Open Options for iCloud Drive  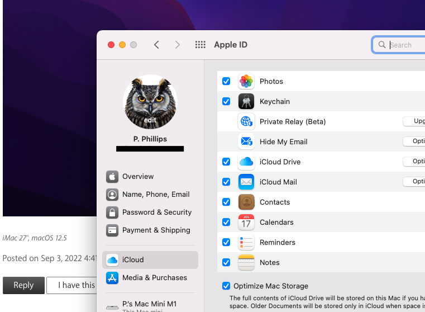pyautogui.click(x=414, y=161)
